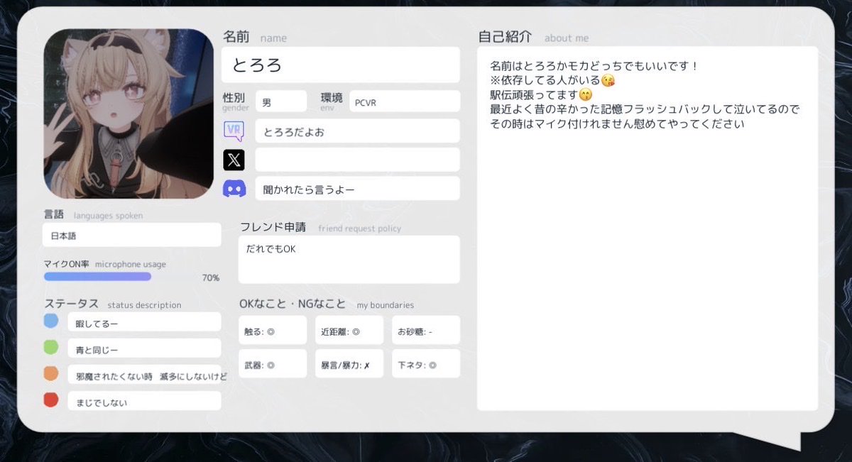852x462 pixels.
Task: Click the 近距離 boundary box
Action: (x=349, y=330)
